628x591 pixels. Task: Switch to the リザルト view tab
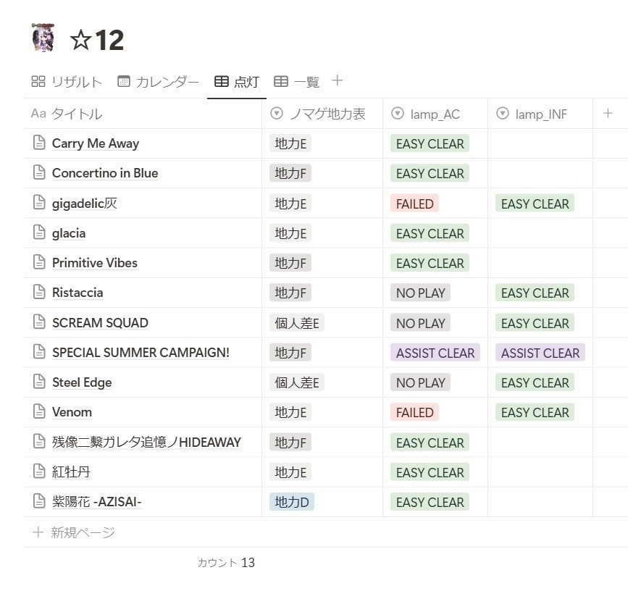pos(67,82)
